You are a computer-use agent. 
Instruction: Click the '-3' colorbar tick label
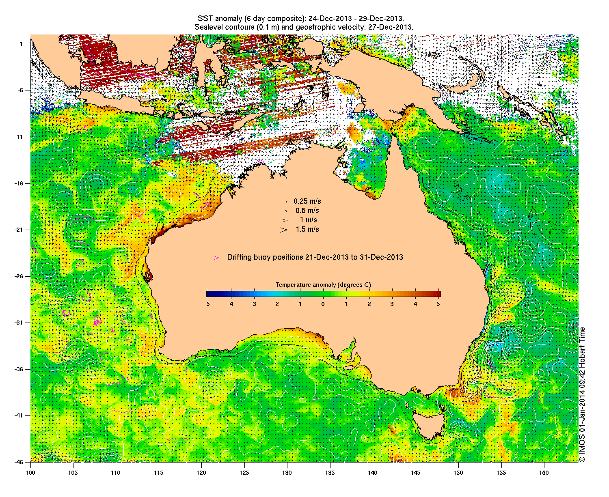tap(253, 303)
